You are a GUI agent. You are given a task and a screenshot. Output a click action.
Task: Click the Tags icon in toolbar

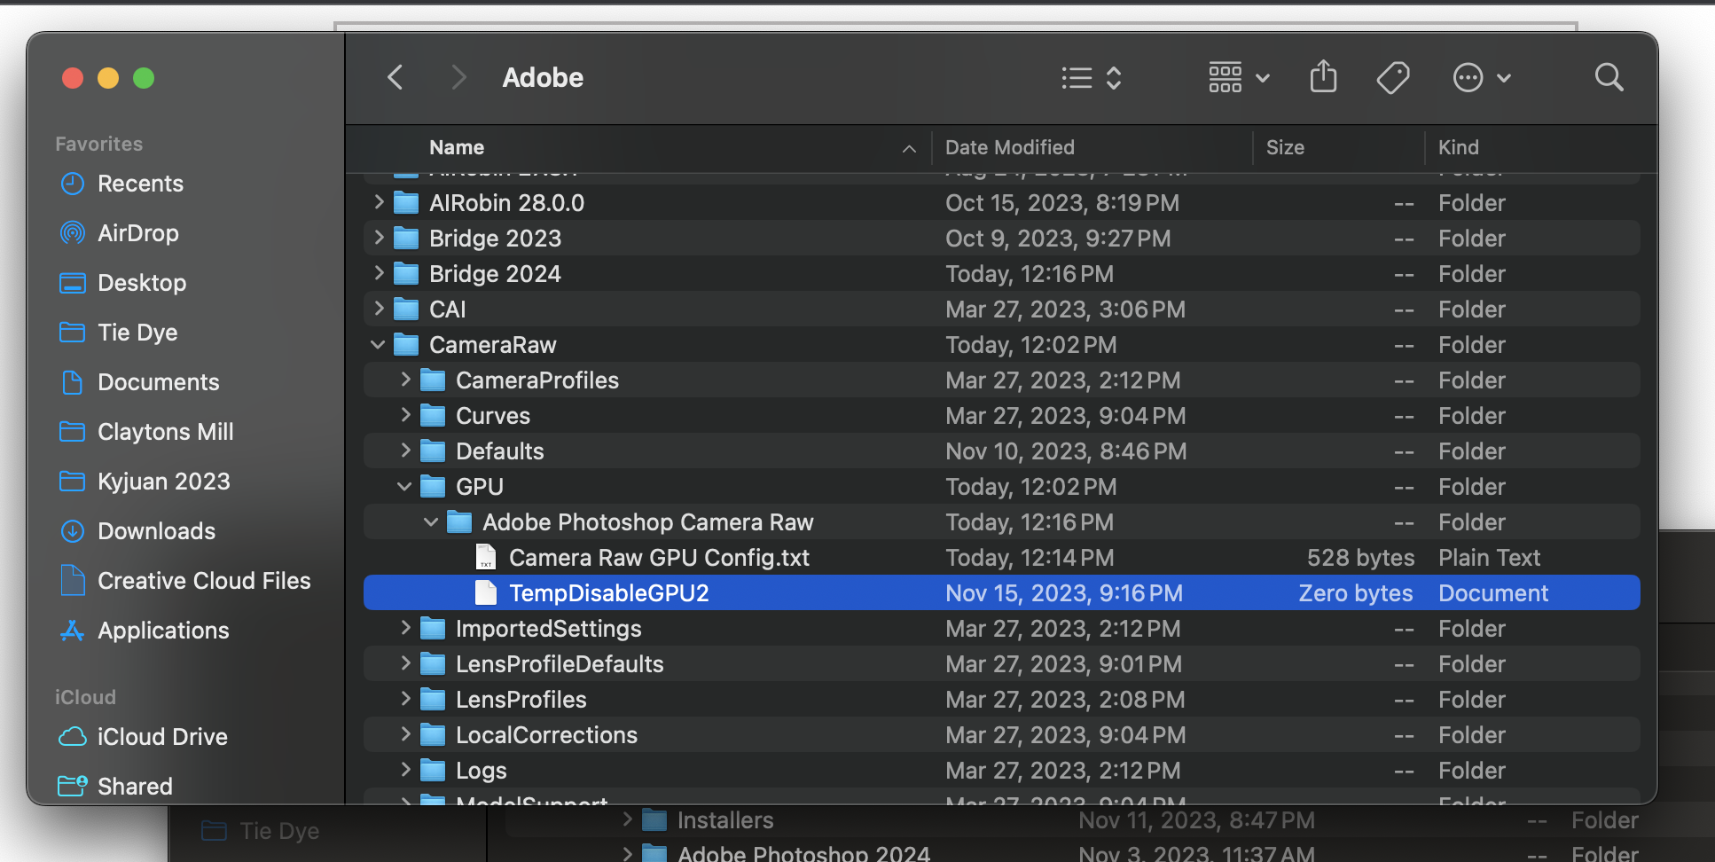point(1393,77)
